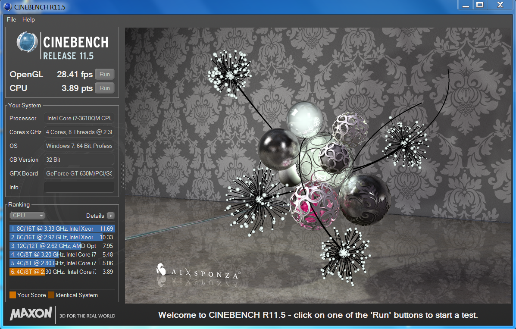The height and width of the screenshot is (329, 516).
Task: Click the empty Info input field
Action: point(79,187)
